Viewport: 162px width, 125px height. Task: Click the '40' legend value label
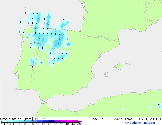(67, 124)
